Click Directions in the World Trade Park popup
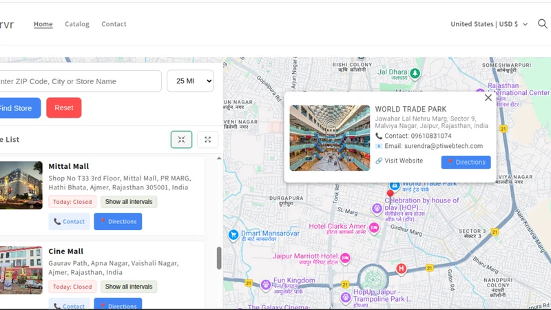This screenshot has width=551, height=310. tap(466, 162)
